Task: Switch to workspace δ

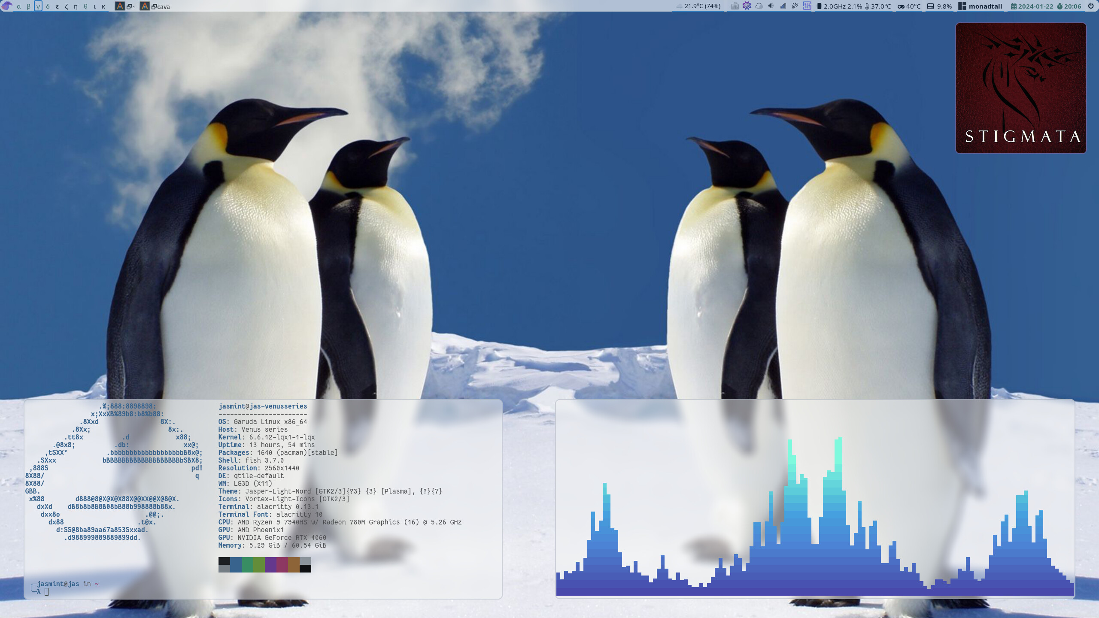Action: [48, 6]
